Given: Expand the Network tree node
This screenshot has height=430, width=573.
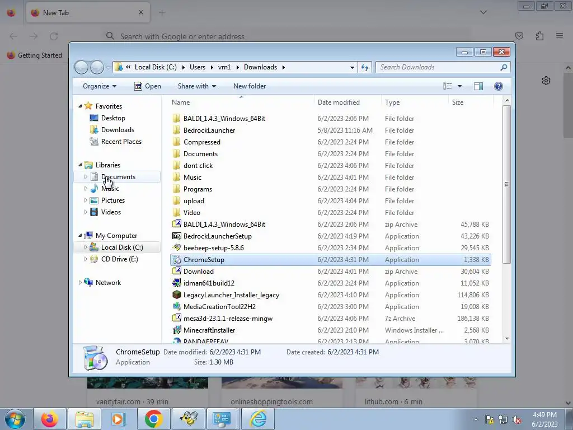Looking at the screenshot, I should pyautogui.click(x=80, y=283).
